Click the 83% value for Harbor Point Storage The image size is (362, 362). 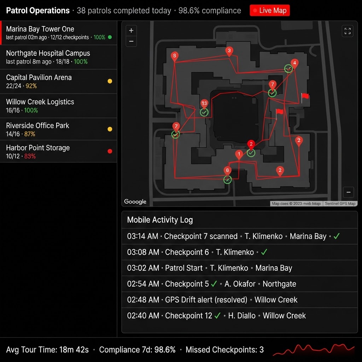30,156
